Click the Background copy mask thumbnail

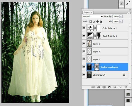pyautogui.click(x=97, y=67)
